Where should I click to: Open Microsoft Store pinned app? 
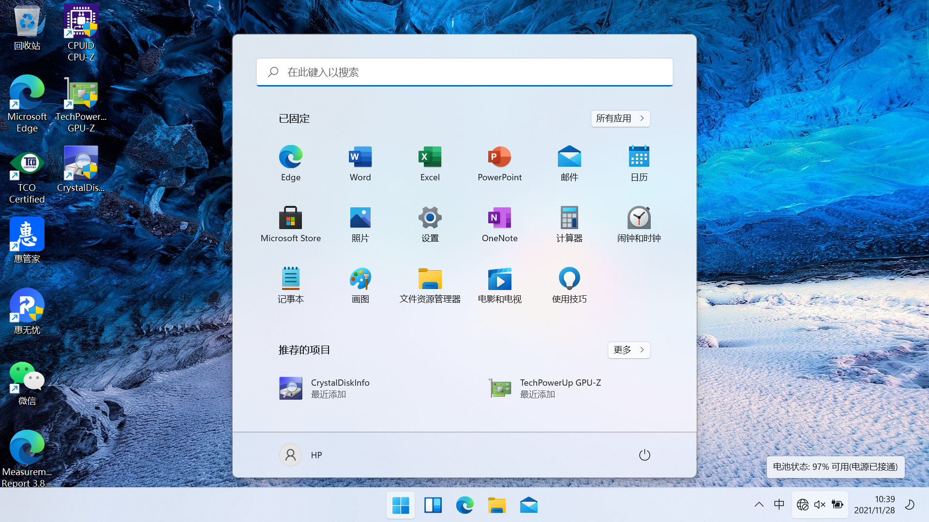coord(291,224)
